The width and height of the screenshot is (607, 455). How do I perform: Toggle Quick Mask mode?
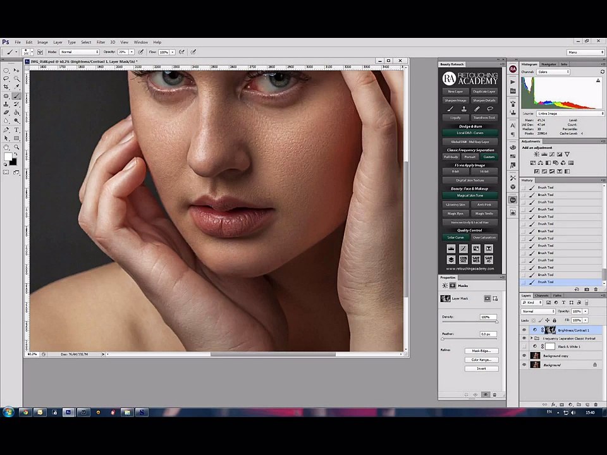[6, 172]
